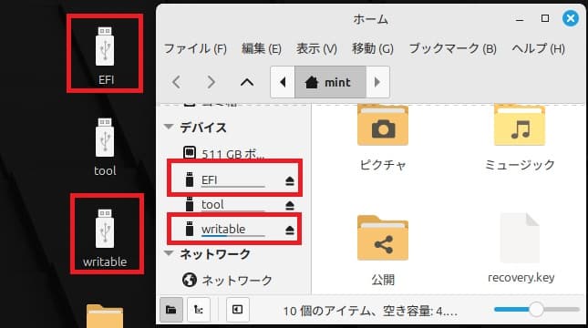This screenshot has height=328, width=588.
Task: Select the mint home path button
Action: (330, 82)
